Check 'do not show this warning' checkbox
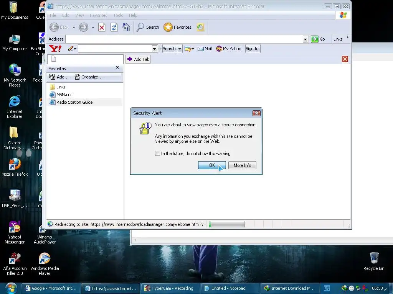Viewport: 393px width, 294px height. [157, 153]
